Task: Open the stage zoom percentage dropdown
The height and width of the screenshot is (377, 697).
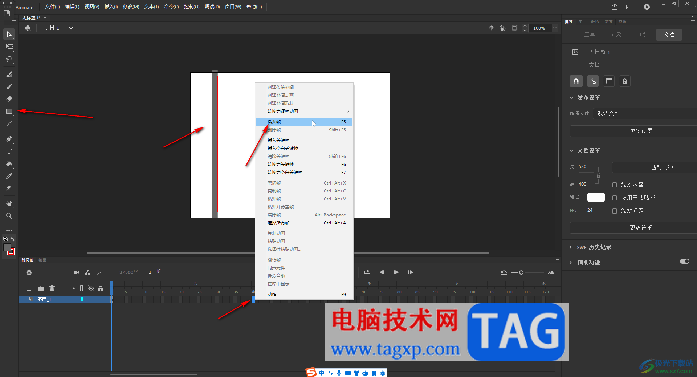Action: [555, 28]
